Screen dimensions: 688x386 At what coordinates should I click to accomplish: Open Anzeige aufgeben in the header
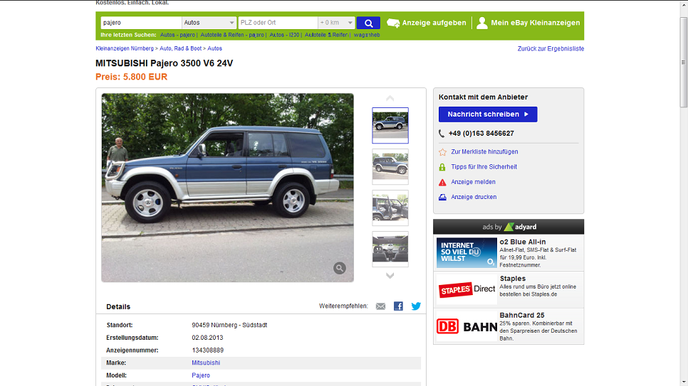[x=427, y=23]
